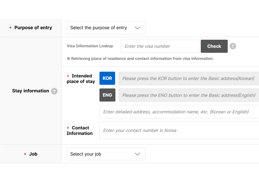The image size is (259, 187).
Task: Click the chevron arrow in the purpose of entry combo box
Action: point(137,28)
